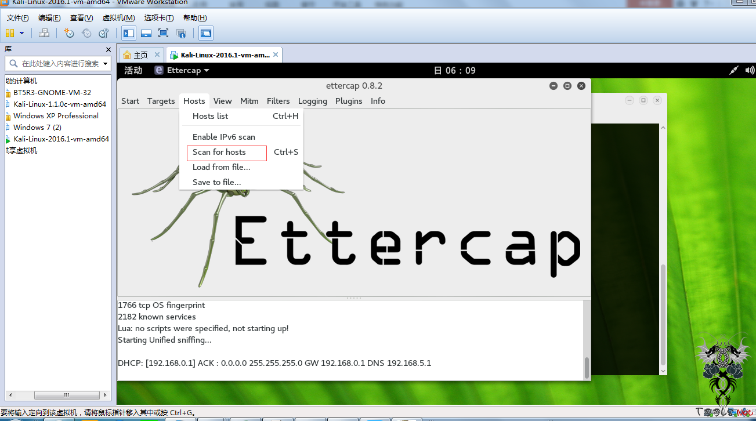
Task: Select the 共享虚拟机 library entry
Action: coord(21,151)
